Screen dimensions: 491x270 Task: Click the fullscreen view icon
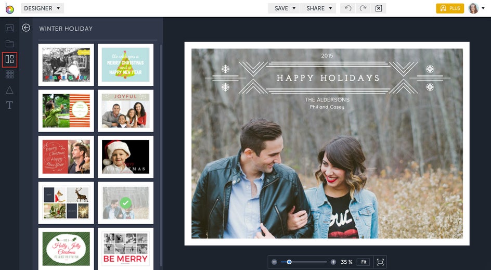click(380, 262)
